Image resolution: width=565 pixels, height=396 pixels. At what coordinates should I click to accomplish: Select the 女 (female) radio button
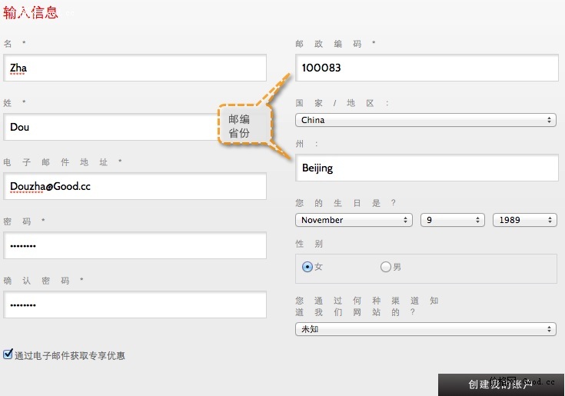pos(307,267)
